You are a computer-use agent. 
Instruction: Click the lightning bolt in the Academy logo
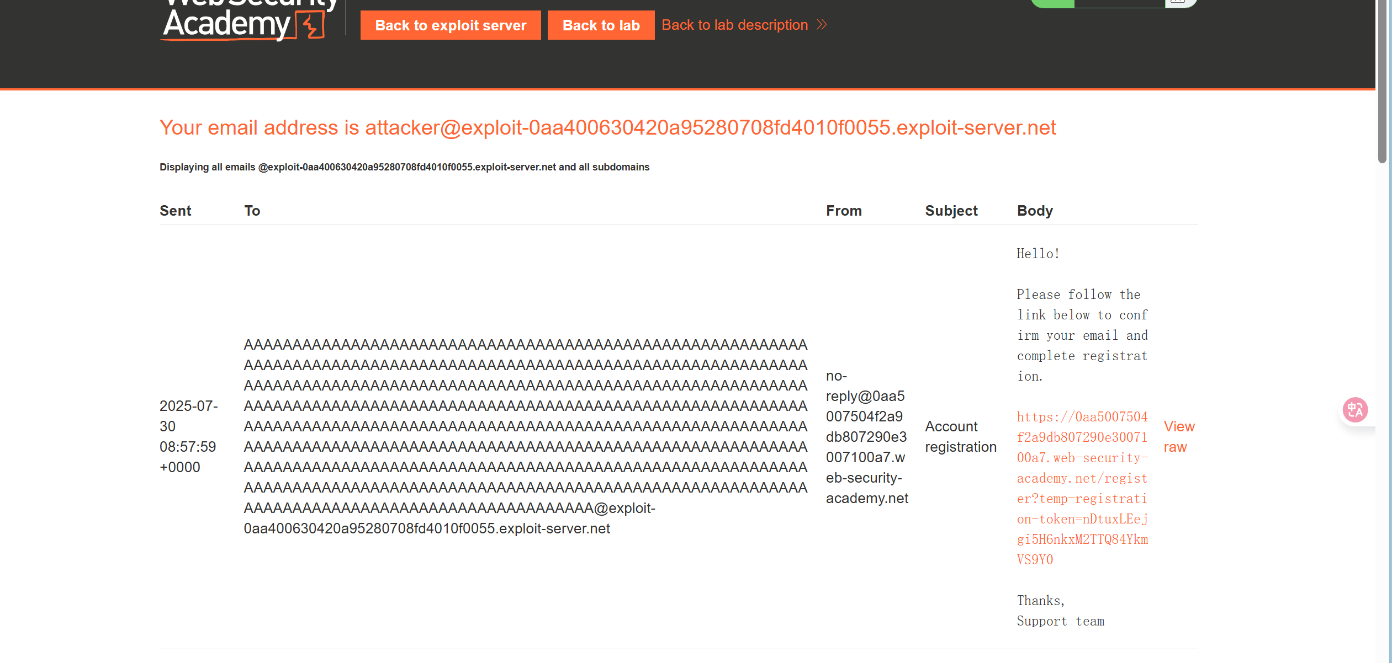310,23
